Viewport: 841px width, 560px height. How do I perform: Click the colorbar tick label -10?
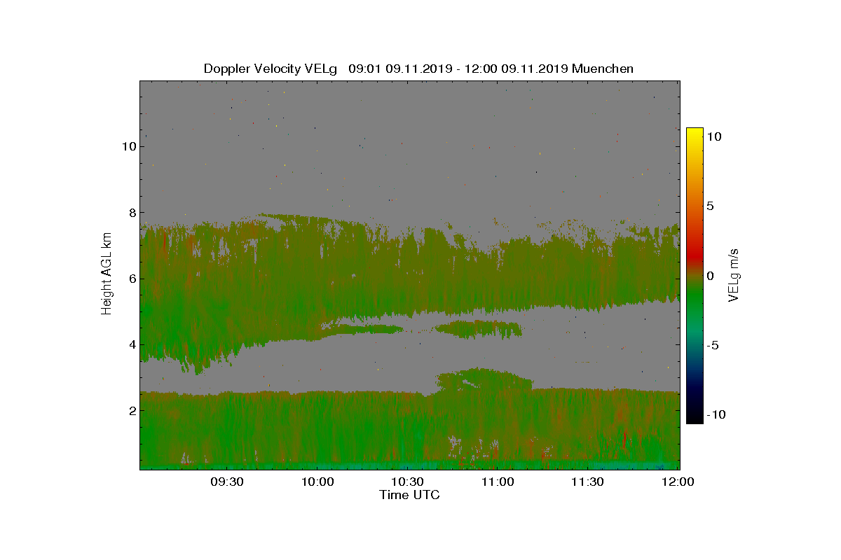tap(715, 414)
